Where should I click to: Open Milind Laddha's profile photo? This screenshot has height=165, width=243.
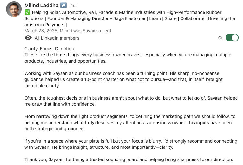point(14,9)
